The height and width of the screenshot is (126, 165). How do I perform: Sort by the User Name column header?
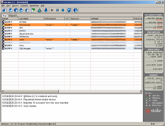[31, 19]
